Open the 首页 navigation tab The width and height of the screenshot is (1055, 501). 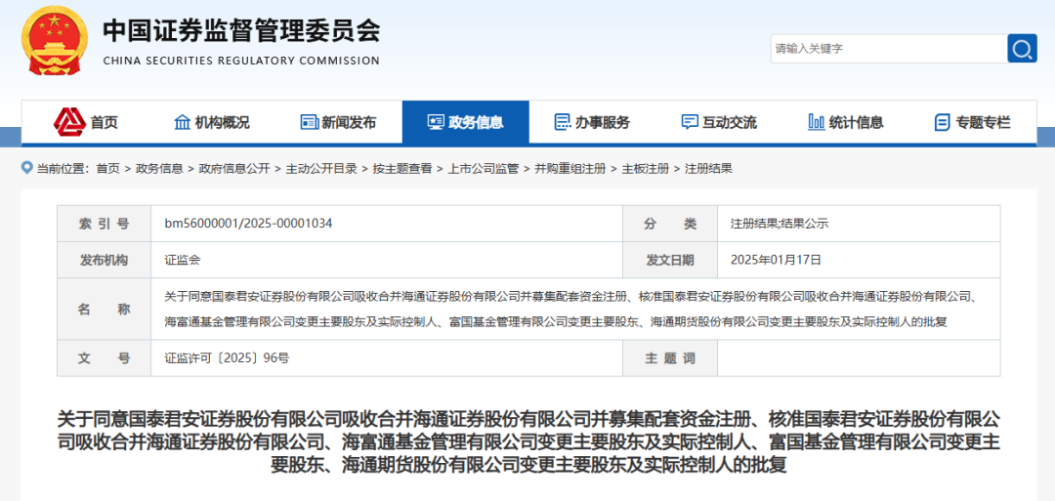pyautogui.click(x=85, y=122)
